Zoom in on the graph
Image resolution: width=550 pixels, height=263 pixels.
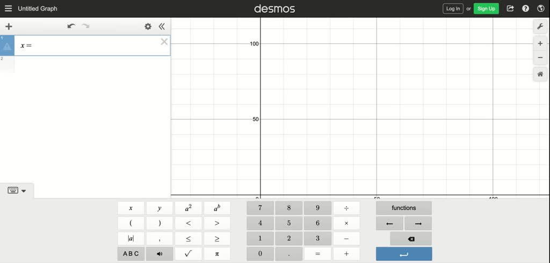point(540,43)
